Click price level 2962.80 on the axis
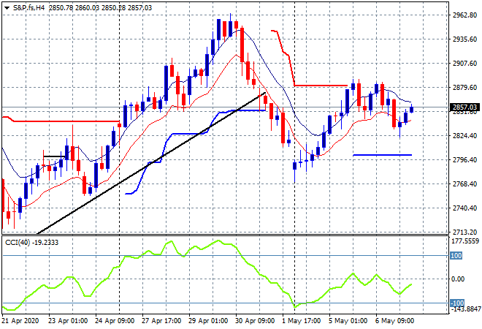The image size is (482, 329). coord(464,15)
